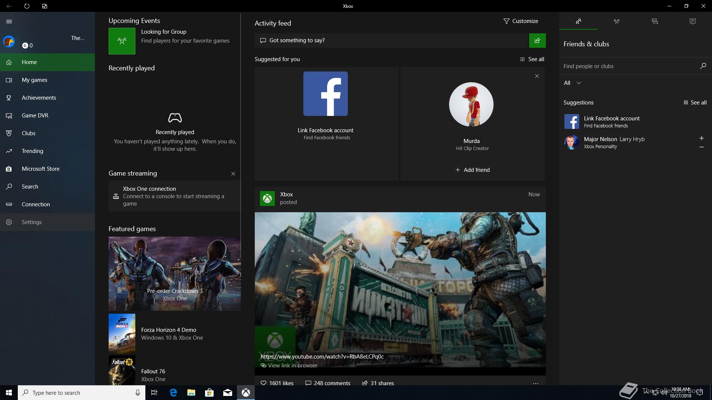Image resolution: width=712 pixels, height=400 pixels.
Task: Open the 248 comments
Action: click(x=328, y=383)
